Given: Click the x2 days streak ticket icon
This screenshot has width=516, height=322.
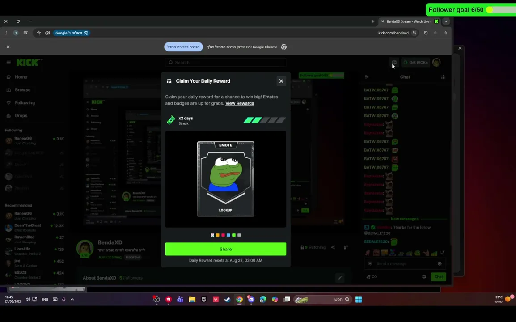Looking at the screenshot, I should 171,120.
